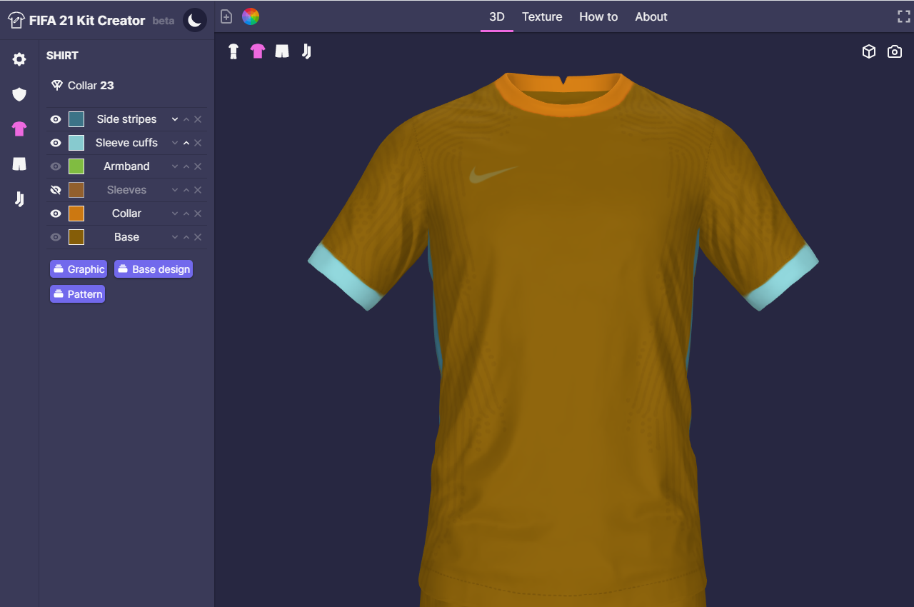Select the Collar layer name
This screenshot has height=607, width=914.
pyautogui.click(x=126, y=214)
